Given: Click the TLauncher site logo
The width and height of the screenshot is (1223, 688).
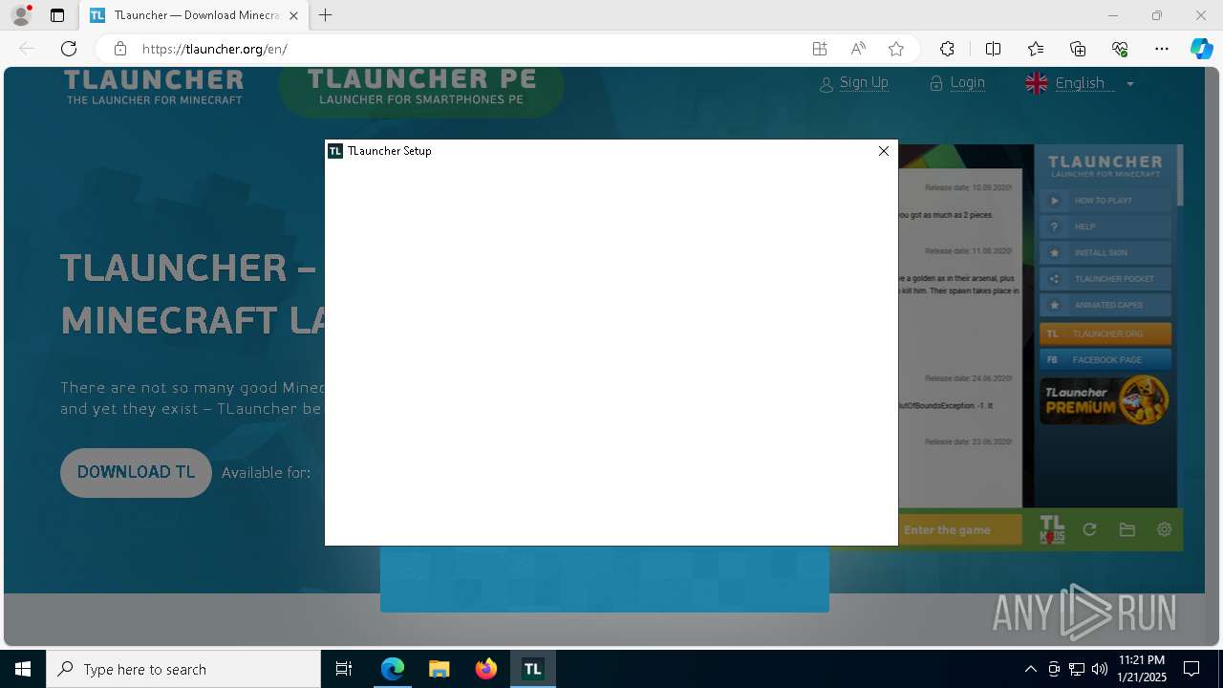Looking at the screenshot, I should click(x=154, y=86).
